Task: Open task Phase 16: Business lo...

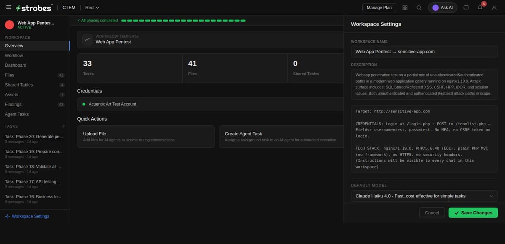Action: tap(35, 199)
